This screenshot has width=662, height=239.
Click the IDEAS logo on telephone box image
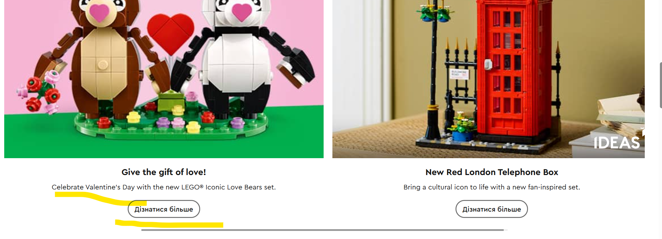click(617, 142)
